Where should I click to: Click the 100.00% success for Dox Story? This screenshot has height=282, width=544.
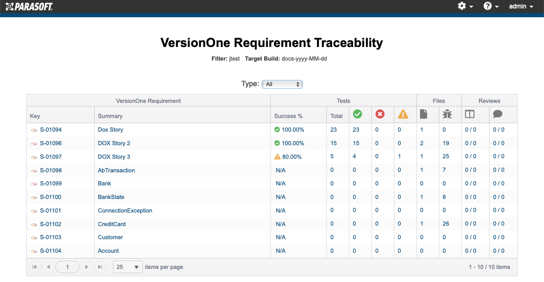293,130
